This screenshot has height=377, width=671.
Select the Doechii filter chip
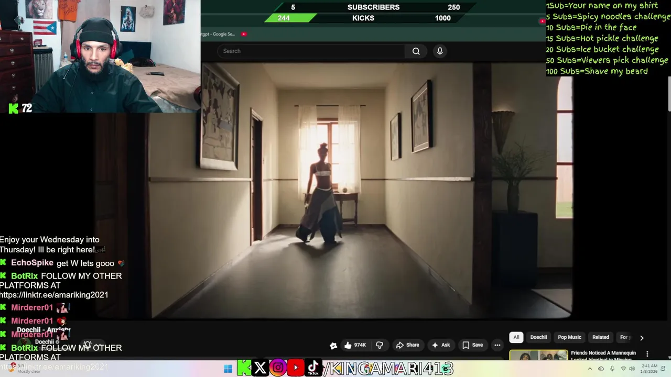pyautogui.click(x=538, y=337)
